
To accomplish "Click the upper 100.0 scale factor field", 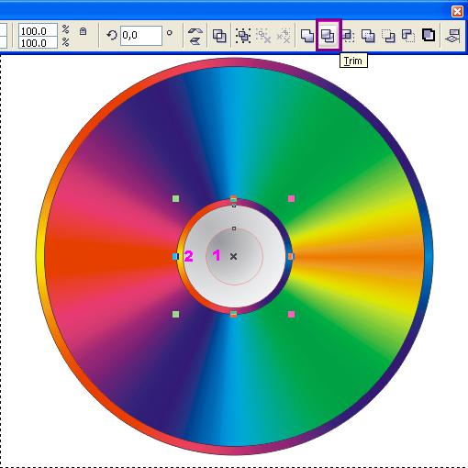I will pyautogui.click(x=38, y=30).
